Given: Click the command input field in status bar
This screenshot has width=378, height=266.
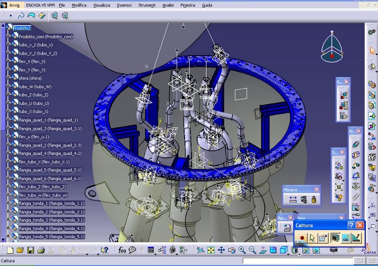Looking at the screenshot, I should pyautogui.click(x=298, y=261).
